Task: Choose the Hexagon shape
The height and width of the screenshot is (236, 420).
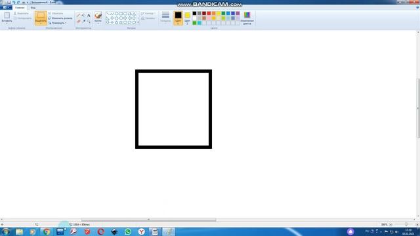Action: (x=121, y=18)
